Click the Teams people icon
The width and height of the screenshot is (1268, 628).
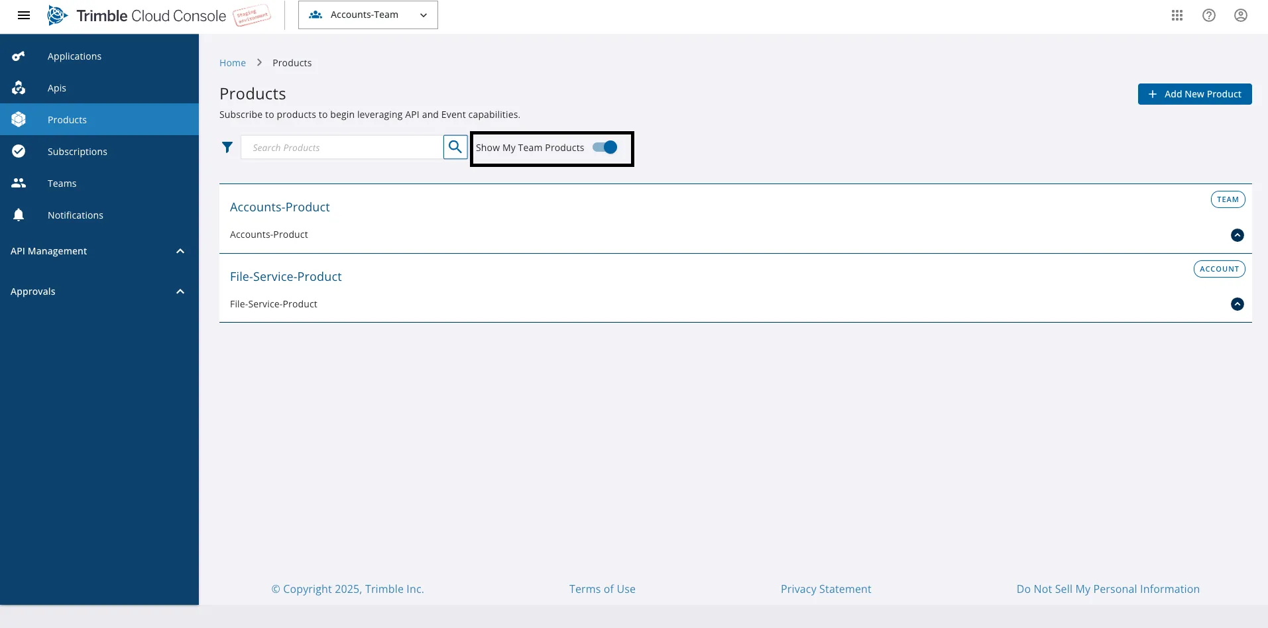(19, 183)
